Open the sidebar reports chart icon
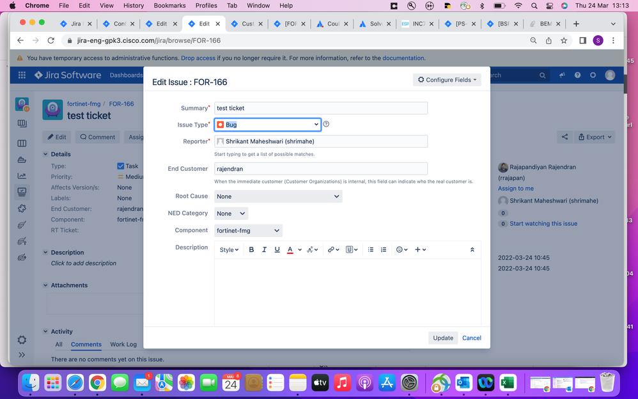The height and width of the screenshot is (399, 638). click(x=22, y=176)
